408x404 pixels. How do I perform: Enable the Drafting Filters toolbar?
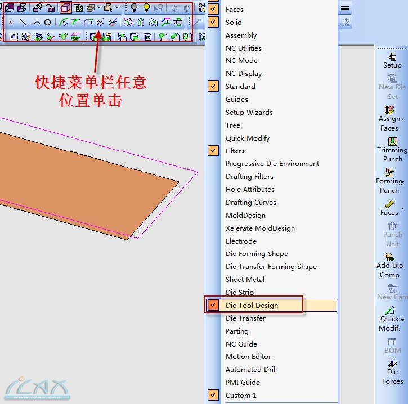(x=249, y=177)
